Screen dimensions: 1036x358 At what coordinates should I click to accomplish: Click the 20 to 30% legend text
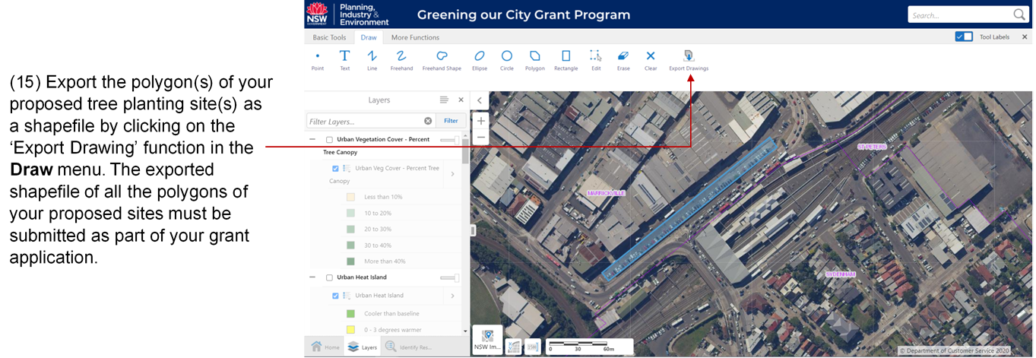click(378, 229)
